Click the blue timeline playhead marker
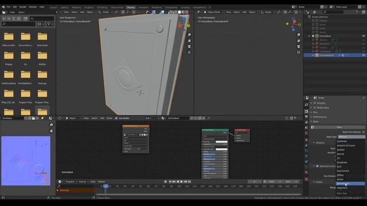Screen dimensions: 367x206 tap(106, 186)
